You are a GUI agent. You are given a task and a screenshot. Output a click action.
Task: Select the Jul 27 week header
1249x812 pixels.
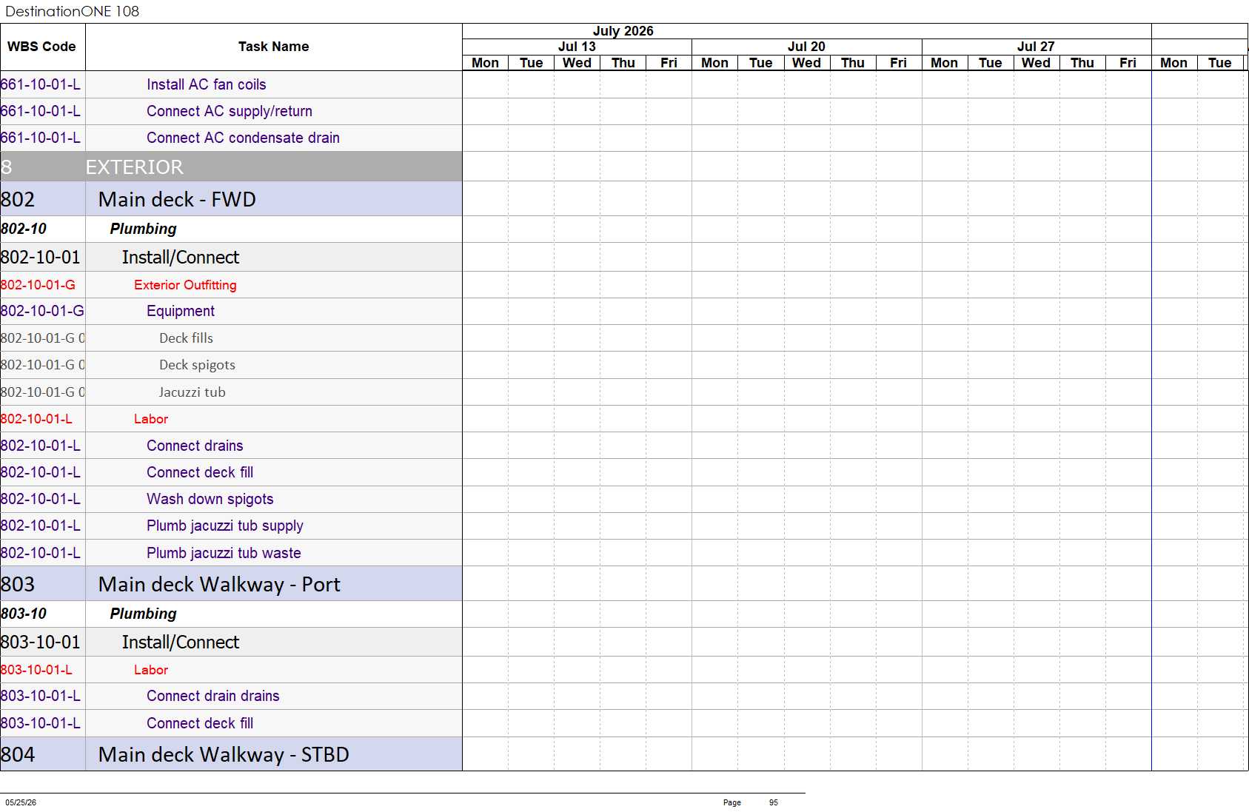point(1036,47)
